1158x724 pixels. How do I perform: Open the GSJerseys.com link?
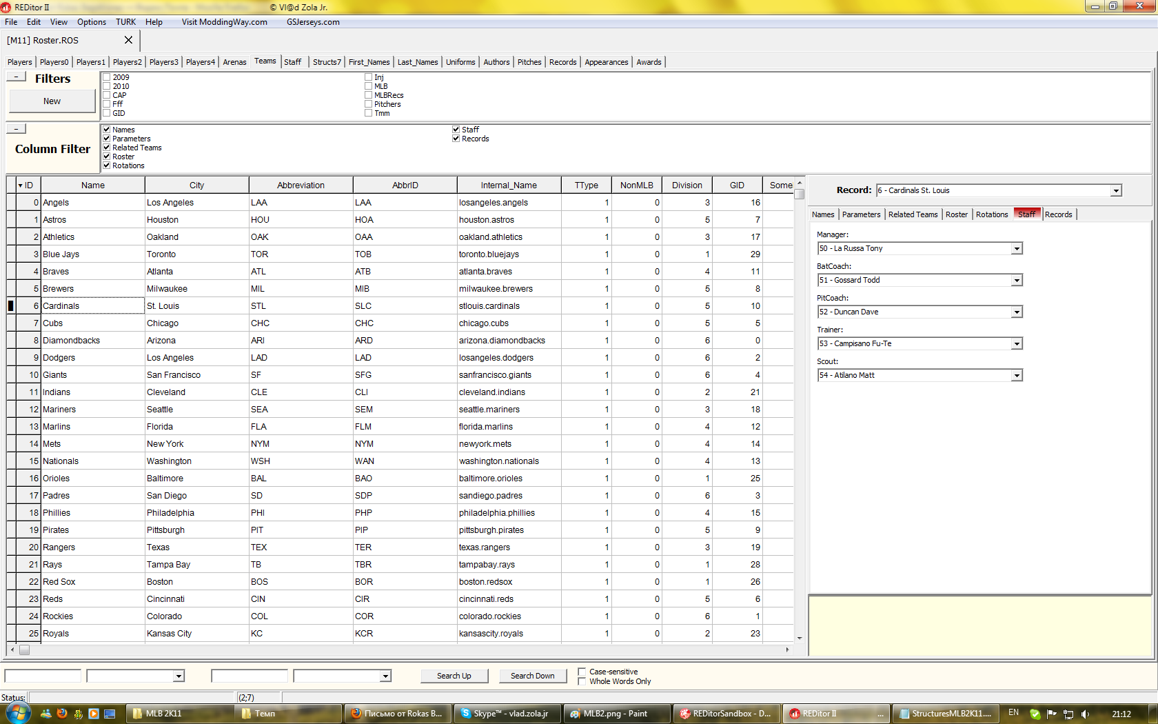point(313,22)
